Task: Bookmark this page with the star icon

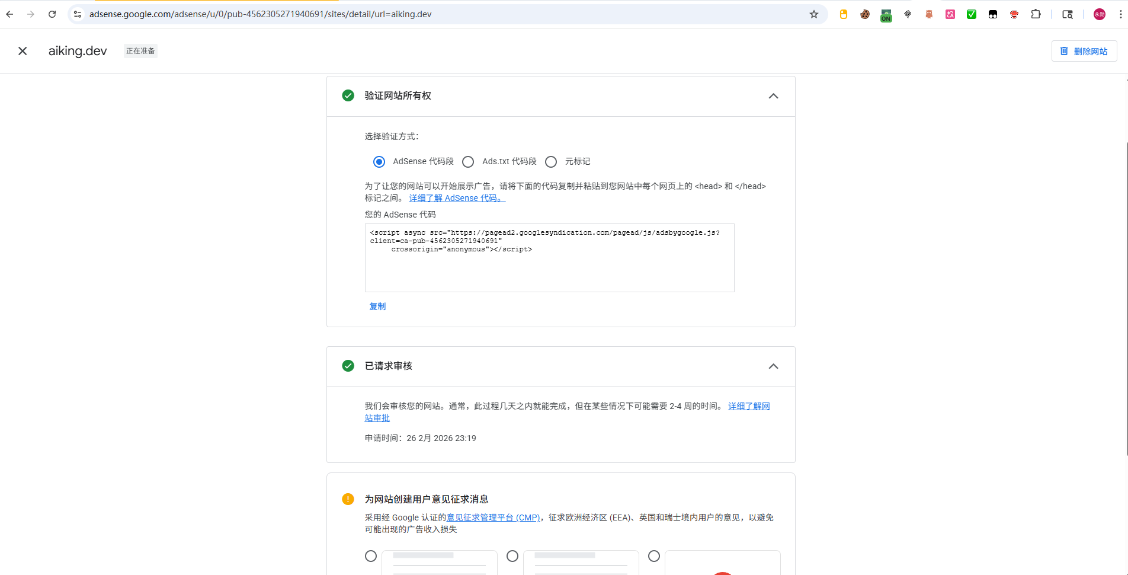Action: pyautogui.click(x=814, y=14)
